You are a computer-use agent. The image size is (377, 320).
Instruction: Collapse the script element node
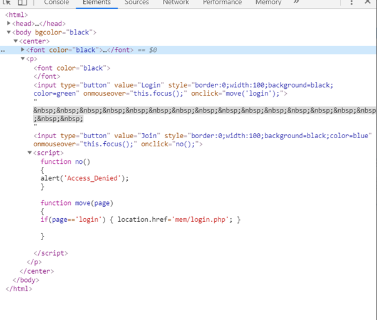30,152
